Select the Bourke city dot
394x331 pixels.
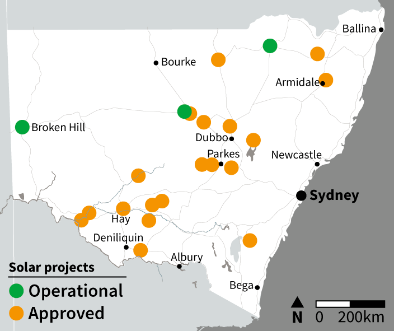(x=156, y=63)
